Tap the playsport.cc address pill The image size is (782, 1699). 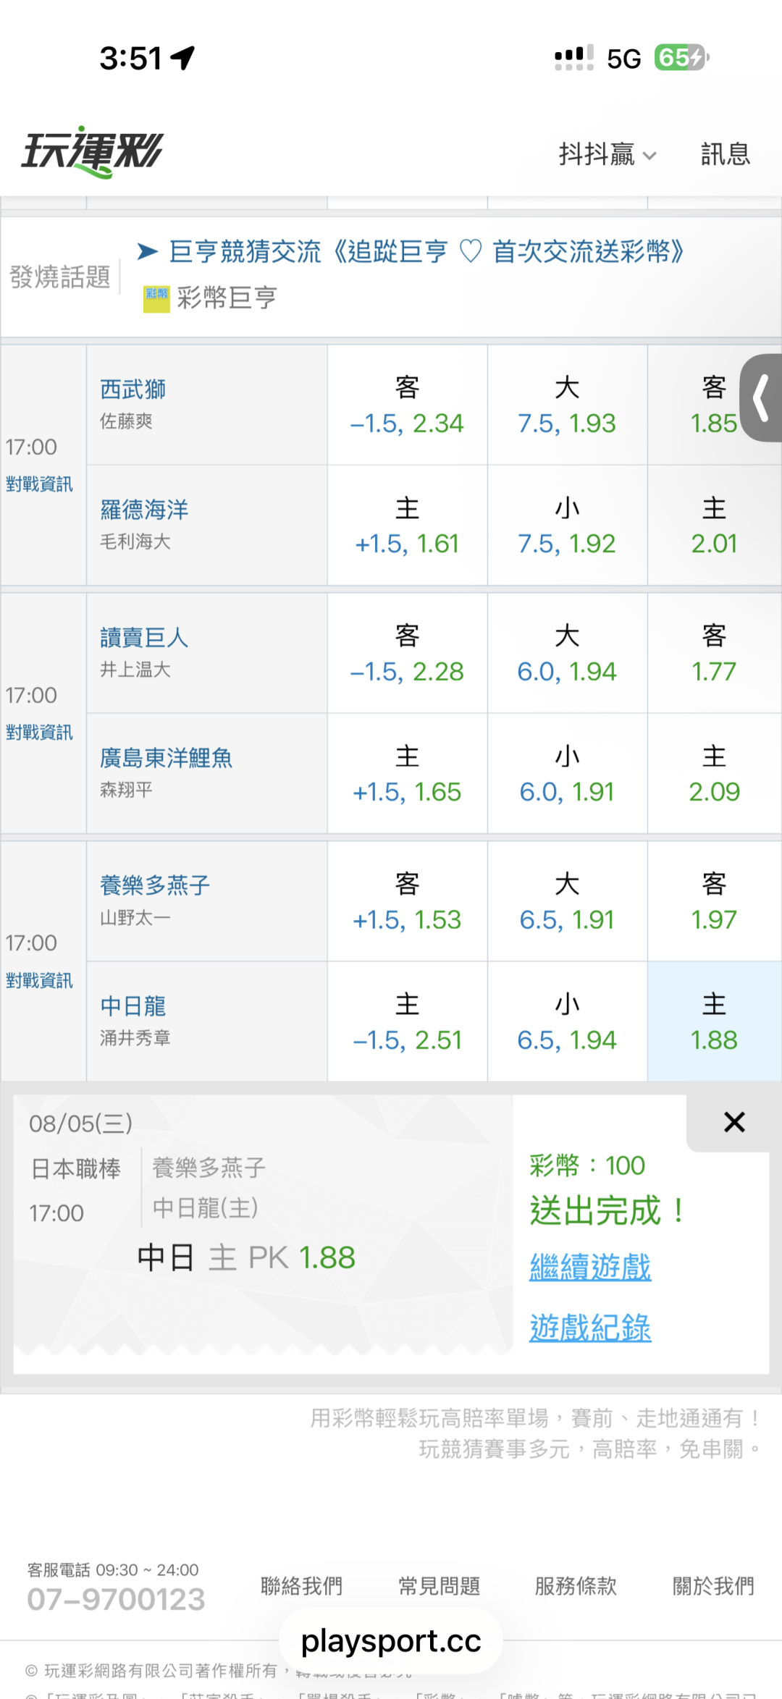pyautogui.click(x=391, y=1640)
